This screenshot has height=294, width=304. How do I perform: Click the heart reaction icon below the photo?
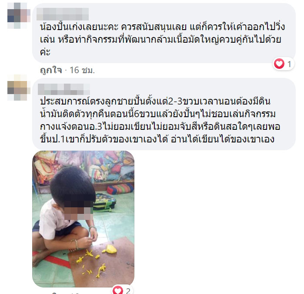[x=118, y=291]
